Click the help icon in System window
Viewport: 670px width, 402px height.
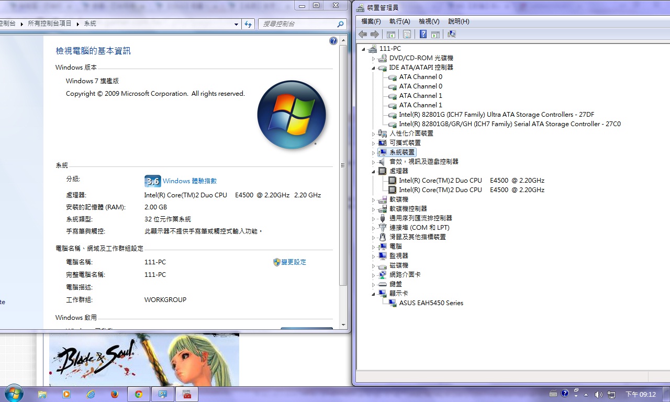point(333,41)
